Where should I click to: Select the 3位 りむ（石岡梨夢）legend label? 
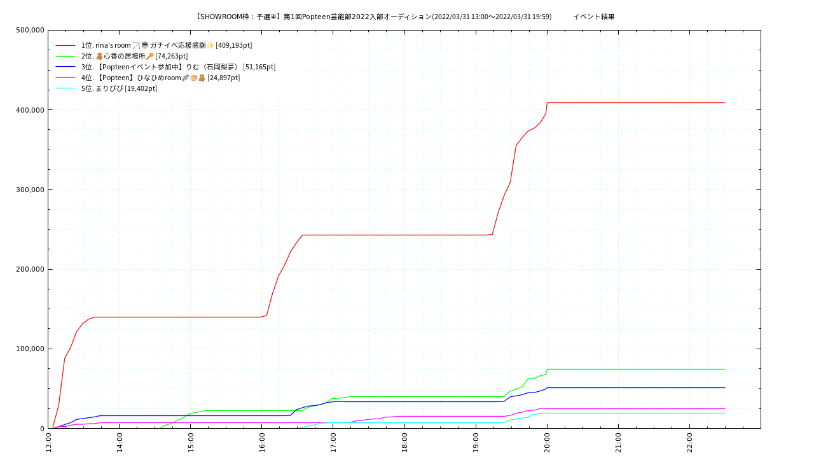pos(178,67)
